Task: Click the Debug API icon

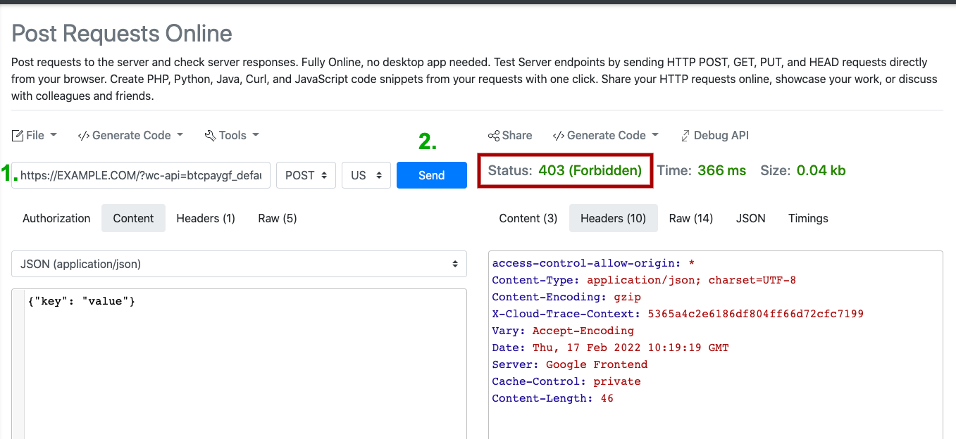Action: (685, 136)
